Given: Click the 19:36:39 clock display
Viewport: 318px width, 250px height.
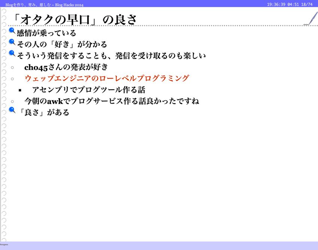Looking at the screenshot, I should click(x=276, y=4).
